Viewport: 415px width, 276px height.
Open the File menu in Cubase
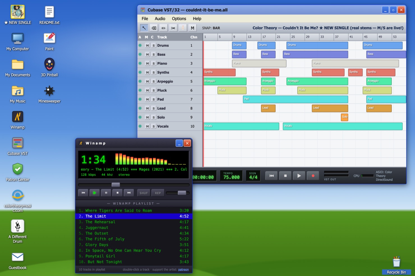[145, 18]
